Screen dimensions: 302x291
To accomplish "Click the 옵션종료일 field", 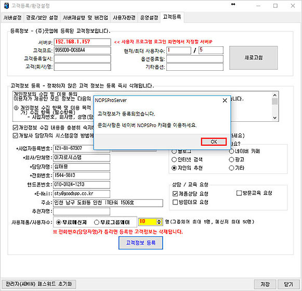I will point(195,59).
